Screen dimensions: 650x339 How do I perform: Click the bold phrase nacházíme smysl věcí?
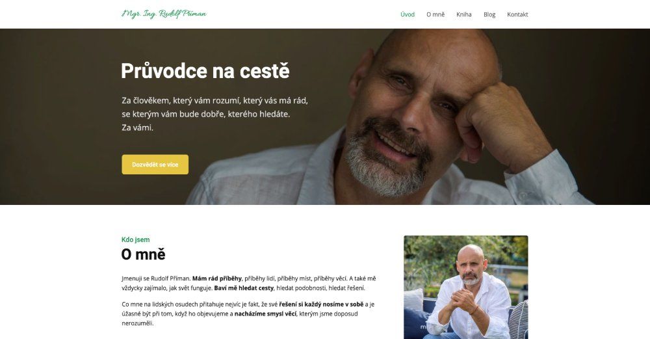(x=265, y=314)
